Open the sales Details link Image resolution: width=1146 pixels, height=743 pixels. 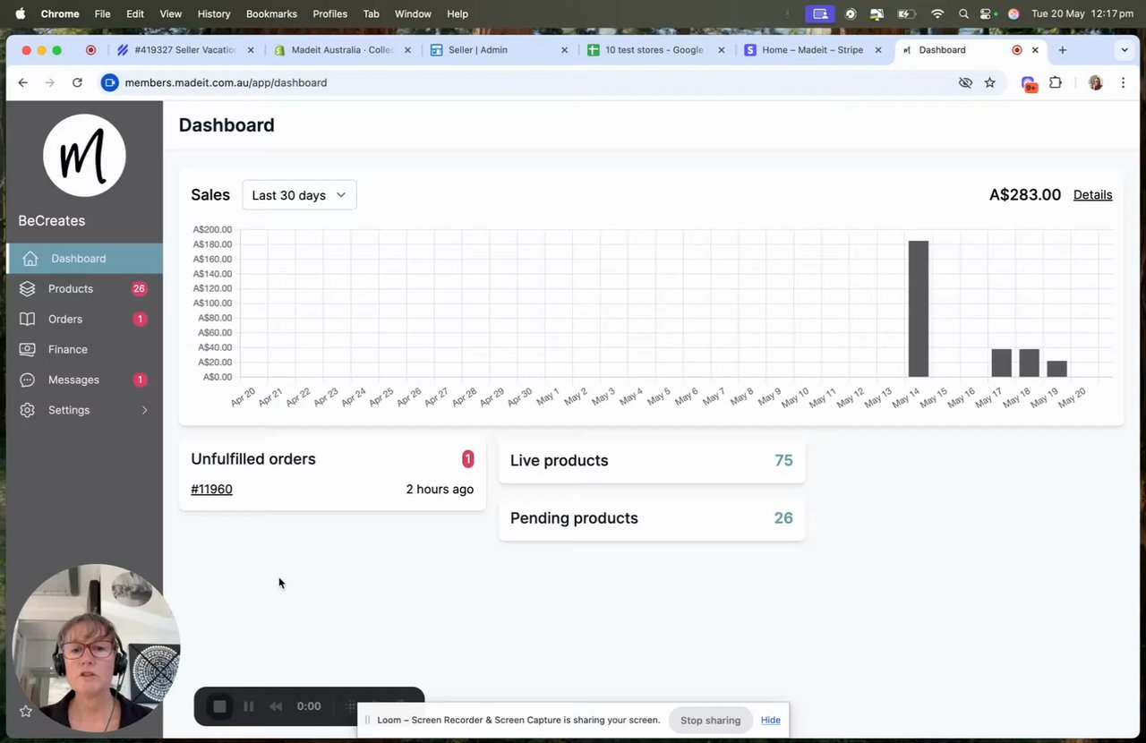click(x=1092, y=195)
